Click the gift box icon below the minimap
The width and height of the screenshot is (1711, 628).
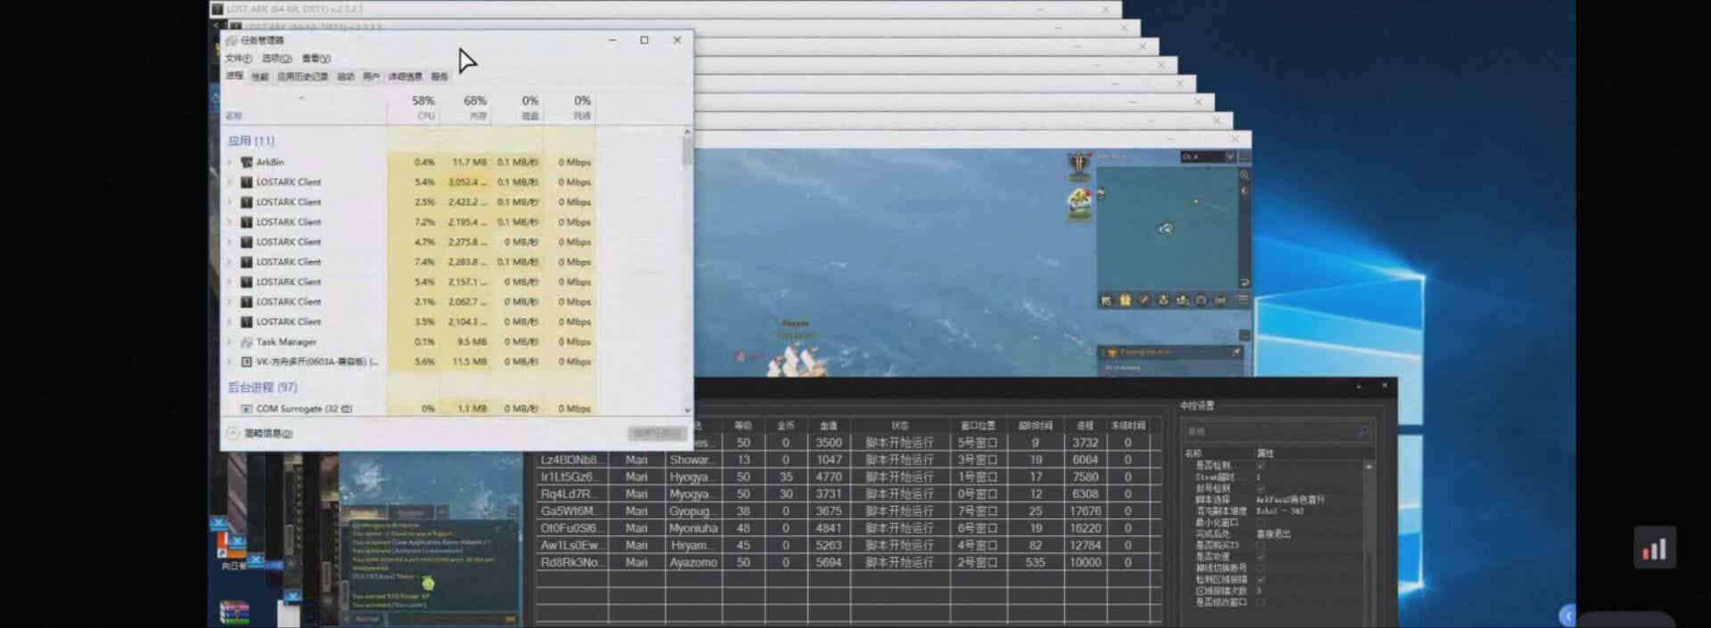(1125, 300)
